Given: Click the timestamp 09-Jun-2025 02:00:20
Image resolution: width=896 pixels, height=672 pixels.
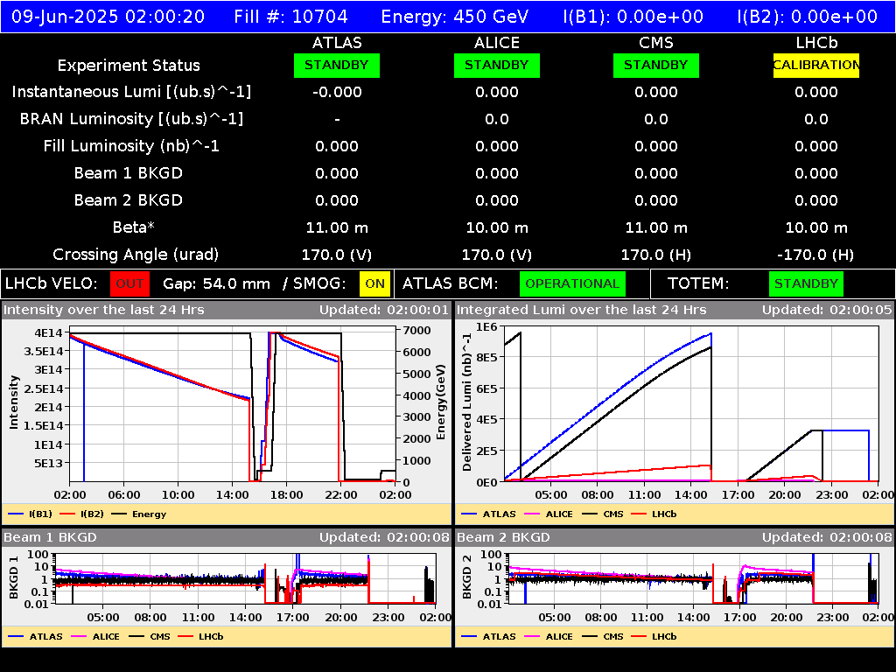Looking at the screenshot, I should click(108, 16).
